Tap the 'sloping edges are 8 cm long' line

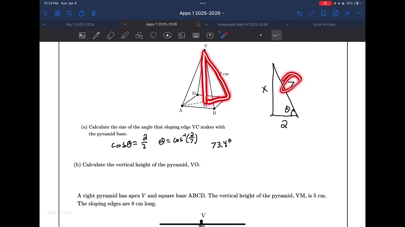coord(117,204)
